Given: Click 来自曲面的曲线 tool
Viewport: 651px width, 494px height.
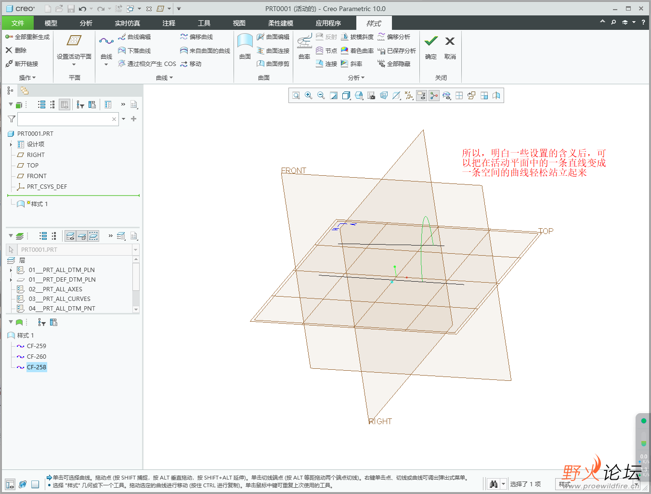Looking at the screenshot, I should coord(205,51).
